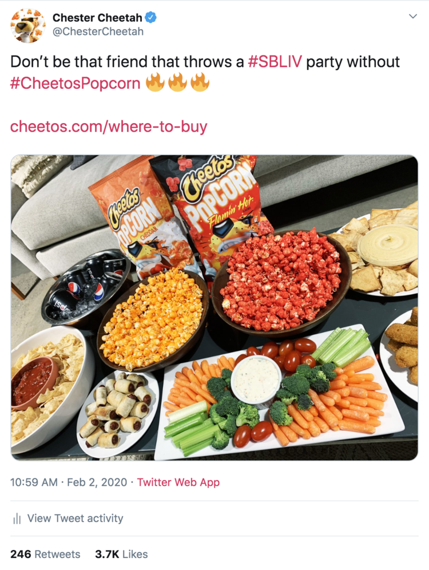The height and width of the screenshot is (570, 429).
Task: Click the Feb 2, 2020 date
Action: pos(97,482)
